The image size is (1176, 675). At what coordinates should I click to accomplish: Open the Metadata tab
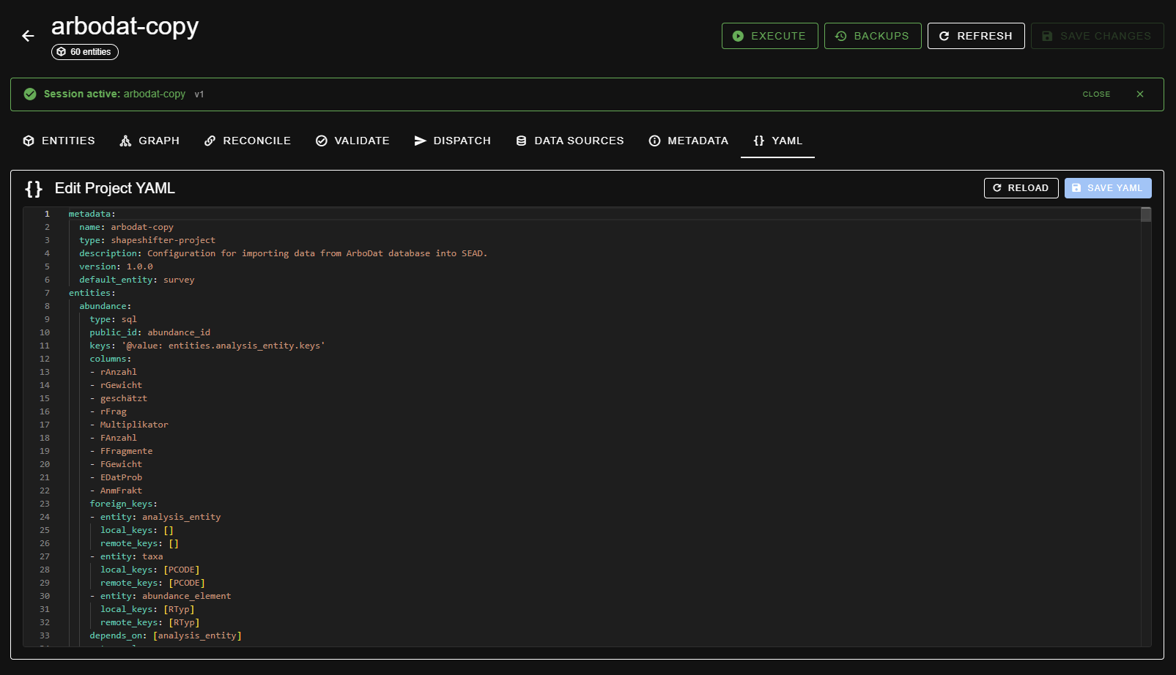coord(688,141)
